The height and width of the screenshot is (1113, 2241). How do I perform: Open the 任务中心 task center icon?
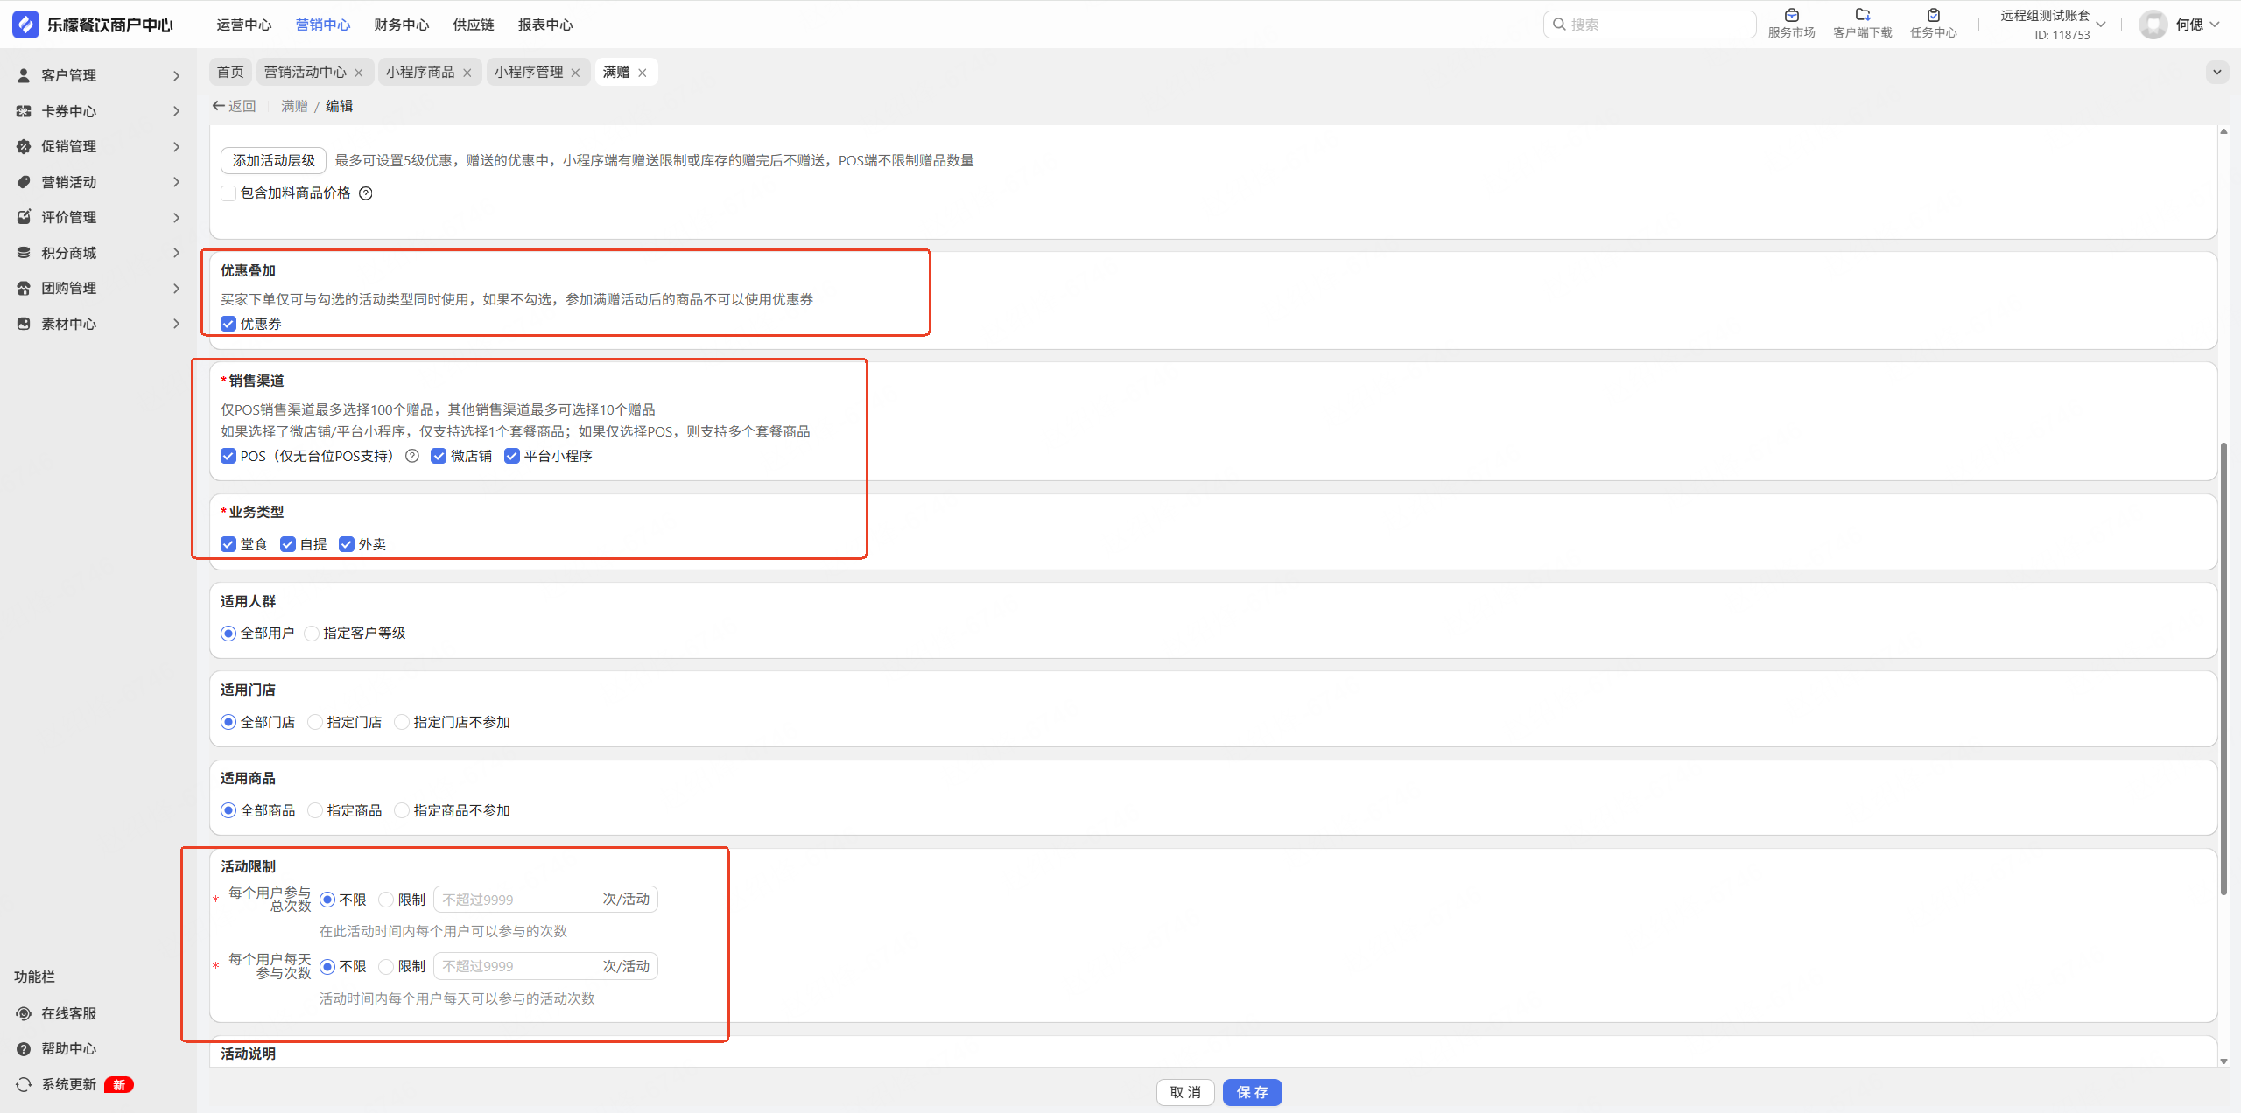1933,16
